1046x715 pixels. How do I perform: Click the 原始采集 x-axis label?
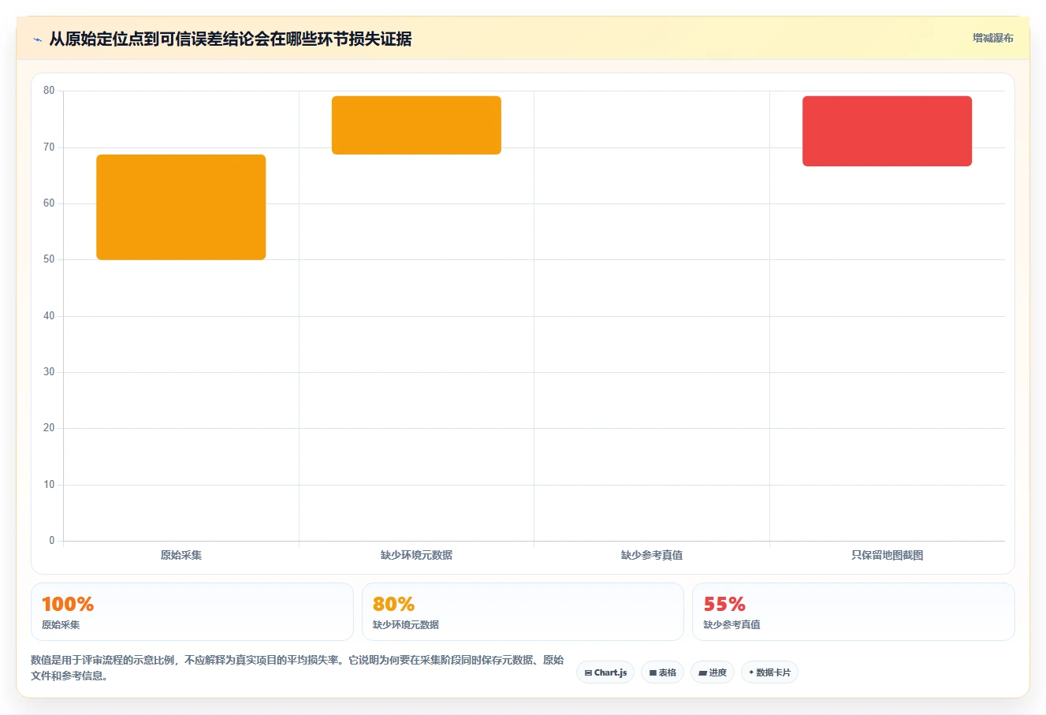(181, 555)
